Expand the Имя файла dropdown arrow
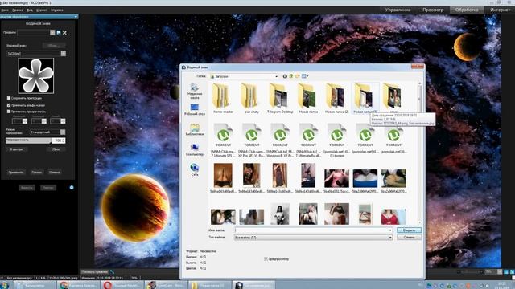This screenshot has width=515, height=289. tap(390, 230)
